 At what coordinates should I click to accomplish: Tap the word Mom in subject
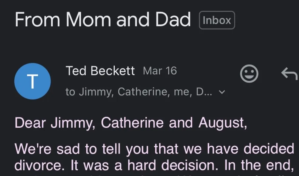coord(89,20)
